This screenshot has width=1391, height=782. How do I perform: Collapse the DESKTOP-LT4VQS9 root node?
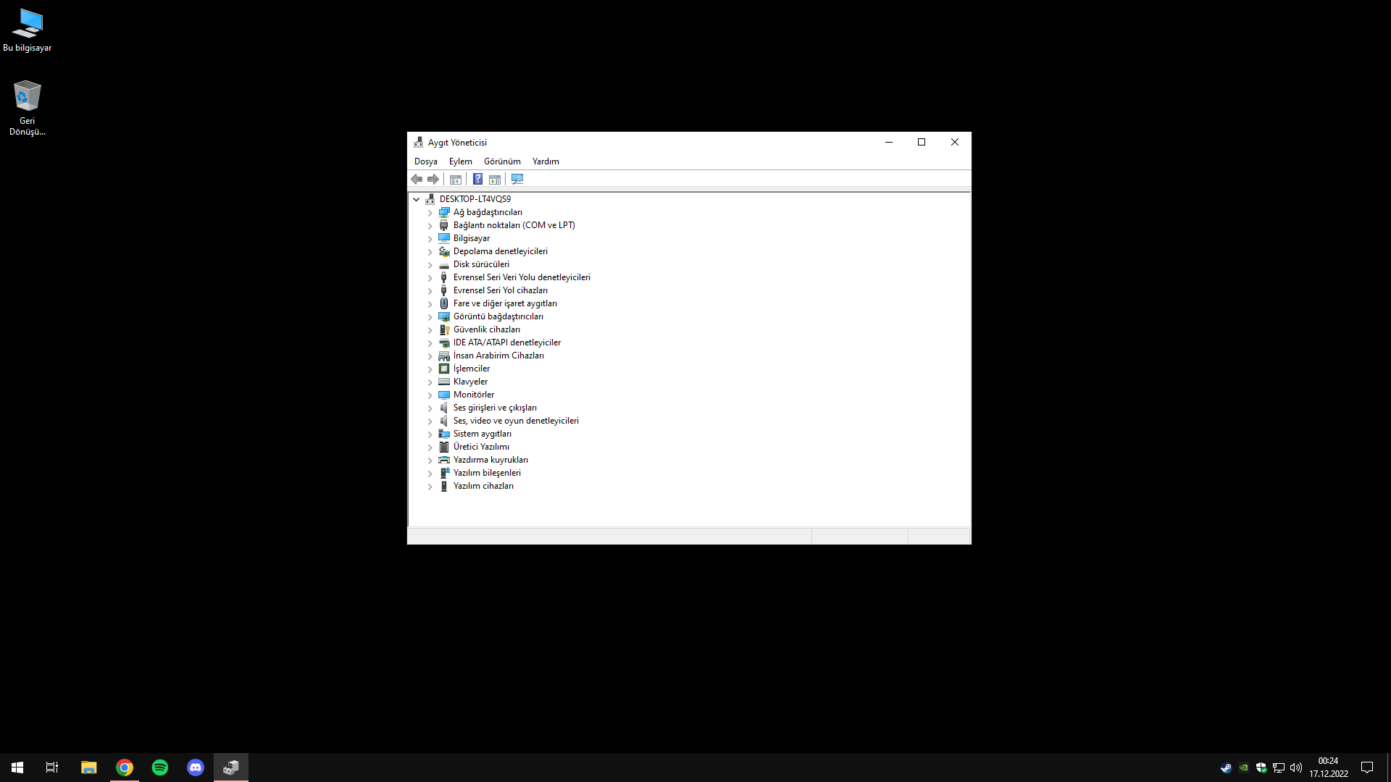(x=417, y=199)
